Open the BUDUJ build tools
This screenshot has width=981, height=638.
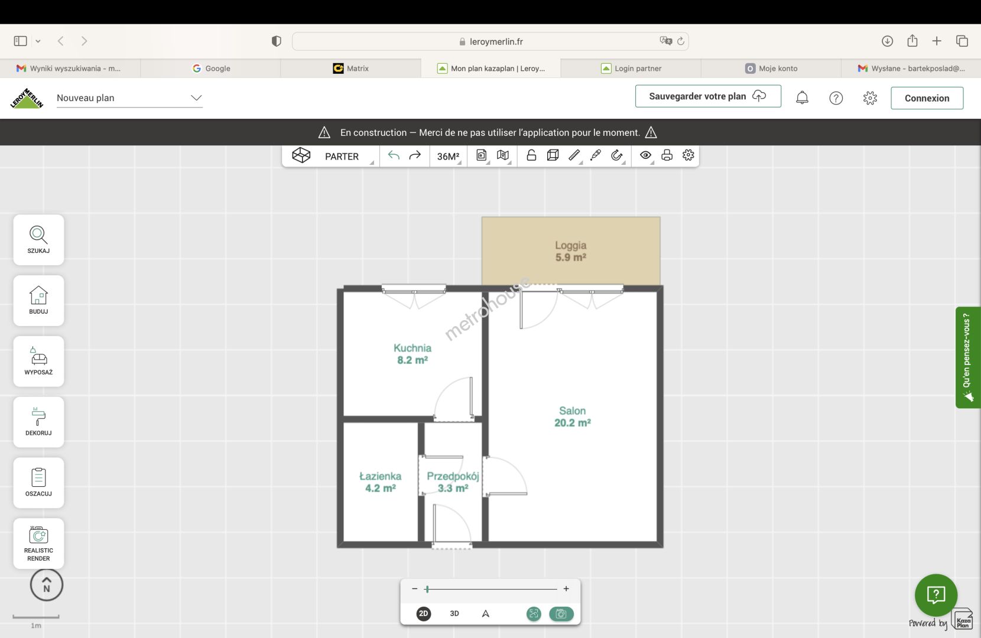click(38, 300)
